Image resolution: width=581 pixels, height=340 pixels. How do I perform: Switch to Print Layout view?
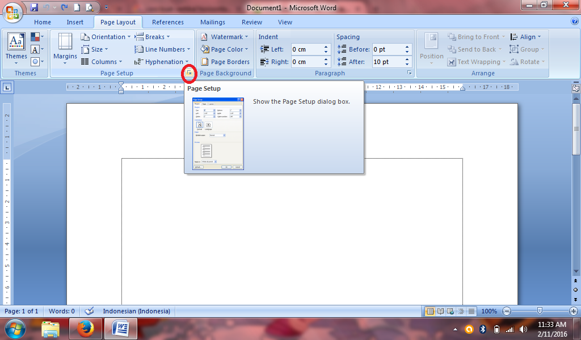pos(430,311)
